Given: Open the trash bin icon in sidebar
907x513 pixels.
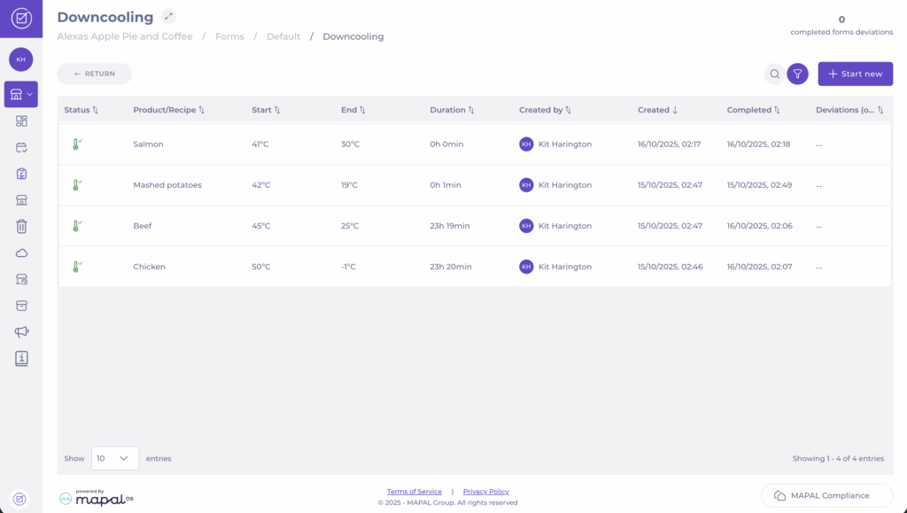Looking at the screenshot, I should click(21, 226).
